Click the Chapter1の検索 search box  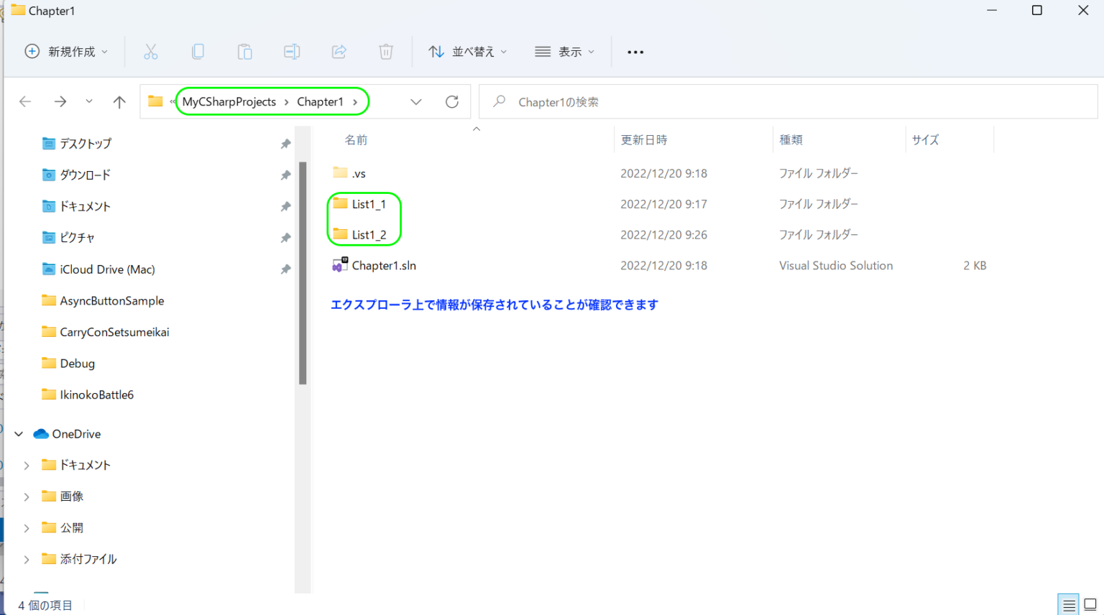tap(788, 102)
